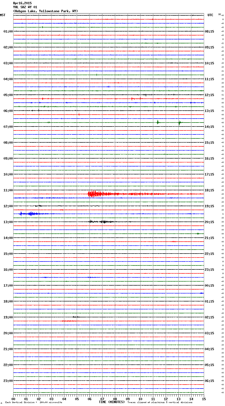This screenshot has width=225, height=406.
Task: Select the 09:00 MST row label
Action: pos(8,159)
